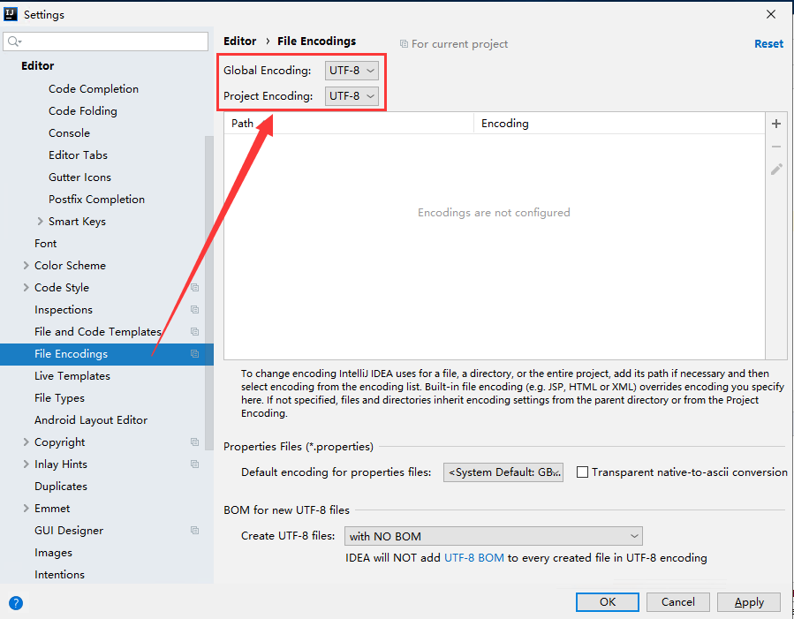Open Postfix Completion settings
This screenshot has height=619, width=794.
(x=97, y=200)
